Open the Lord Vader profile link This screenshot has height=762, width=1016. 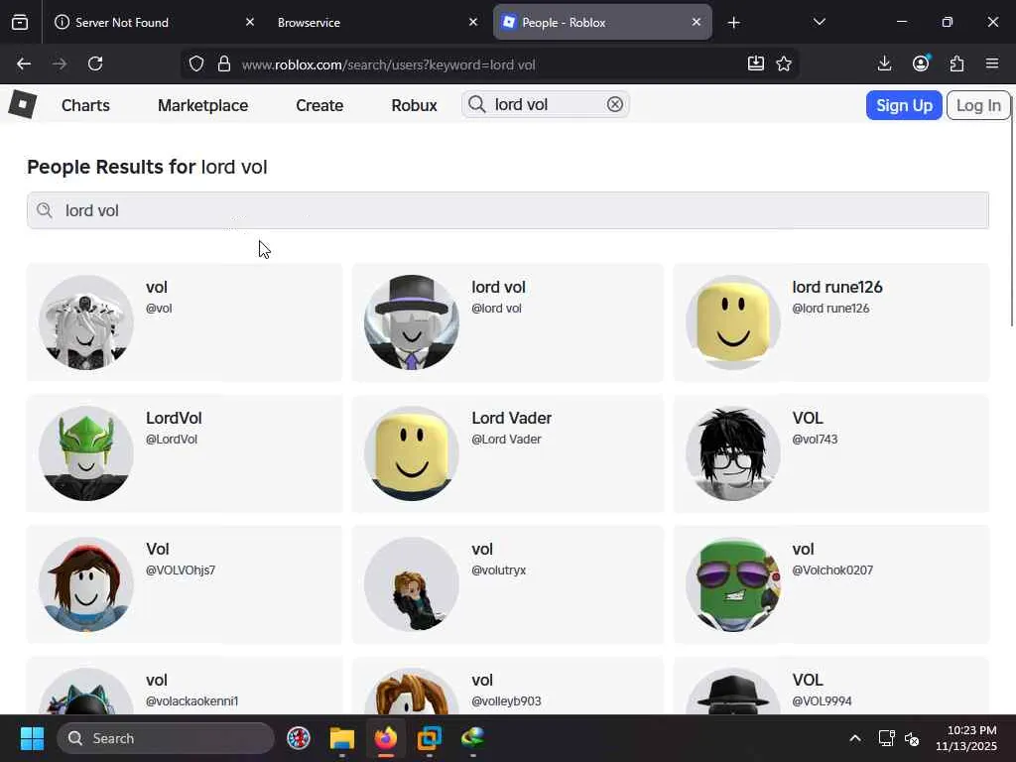tap(511, 418)
